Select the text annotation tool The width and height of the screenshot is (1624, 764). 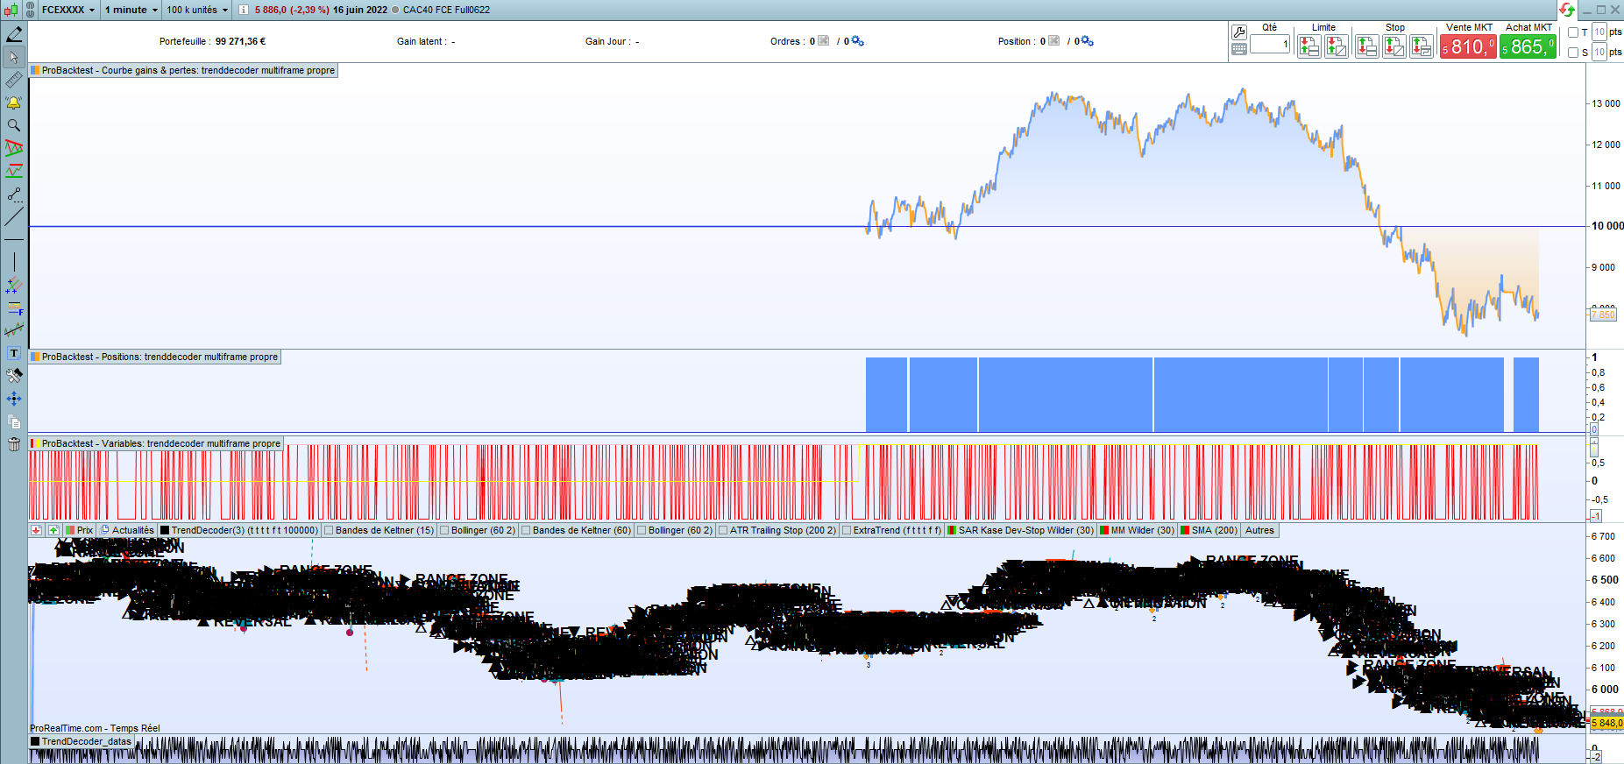(x=14, y=353)
